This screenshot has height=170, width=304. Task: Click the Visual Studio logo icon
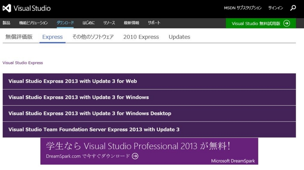click(x=7, y=8)
